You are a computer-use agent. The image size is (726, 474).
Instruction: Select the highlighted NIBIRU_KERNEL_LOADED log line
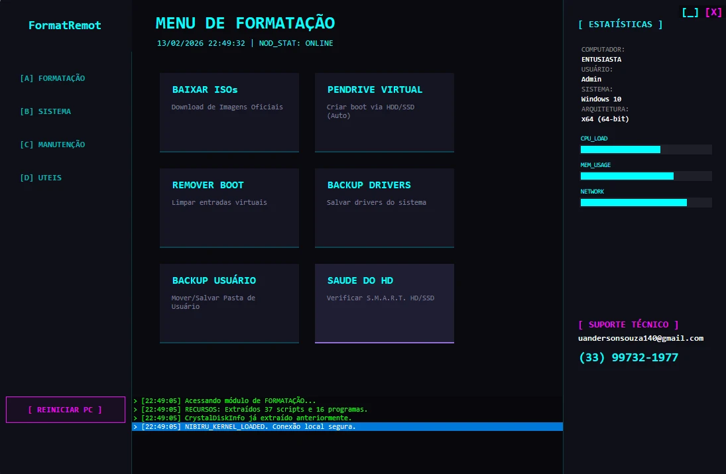pos(347,426)
